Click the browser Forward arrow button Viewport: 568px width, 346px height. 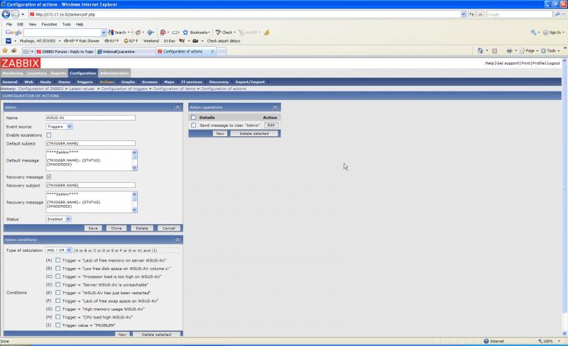[x=15, y=14]
